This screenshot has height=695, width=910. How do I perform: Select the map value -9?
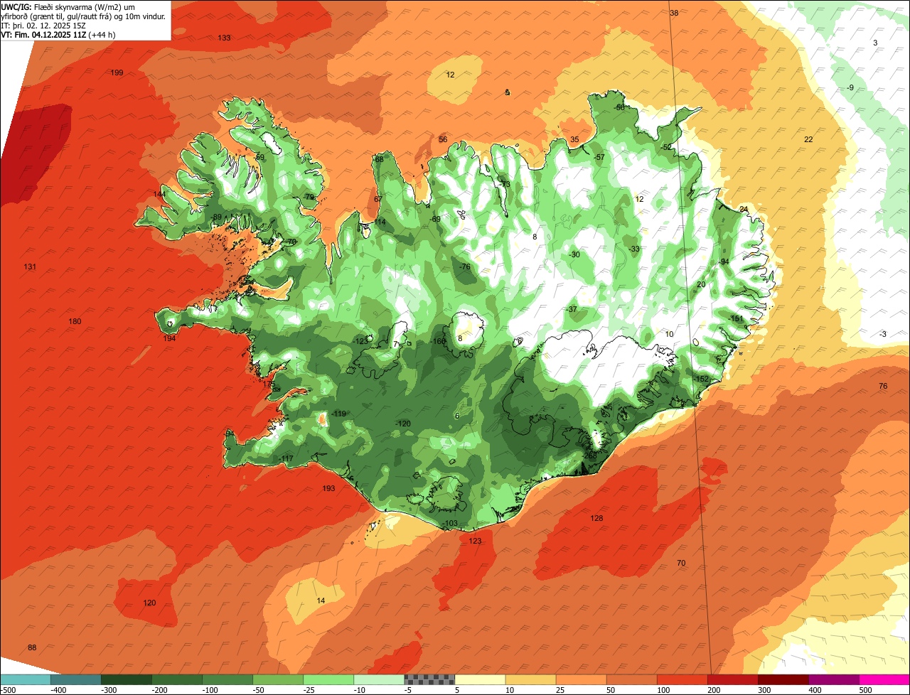coord(850,87)
